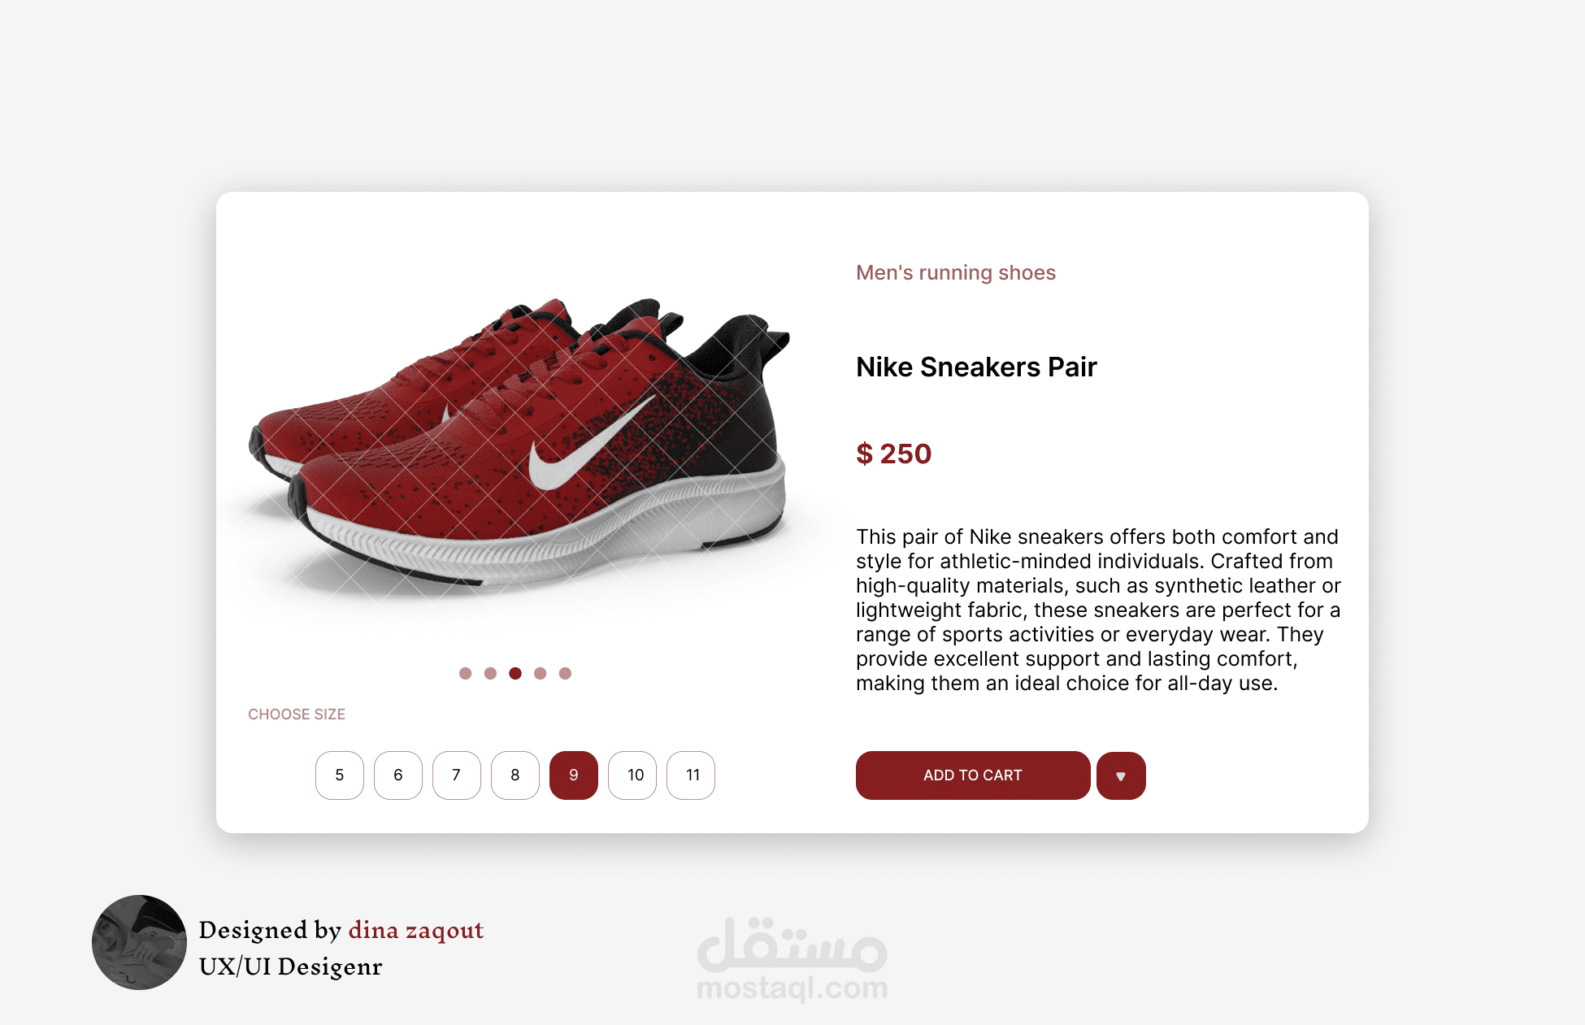Click the Nike Sneakers Pair title
The width and height of the screenshot is (1585, 1025).
[976, 367]
